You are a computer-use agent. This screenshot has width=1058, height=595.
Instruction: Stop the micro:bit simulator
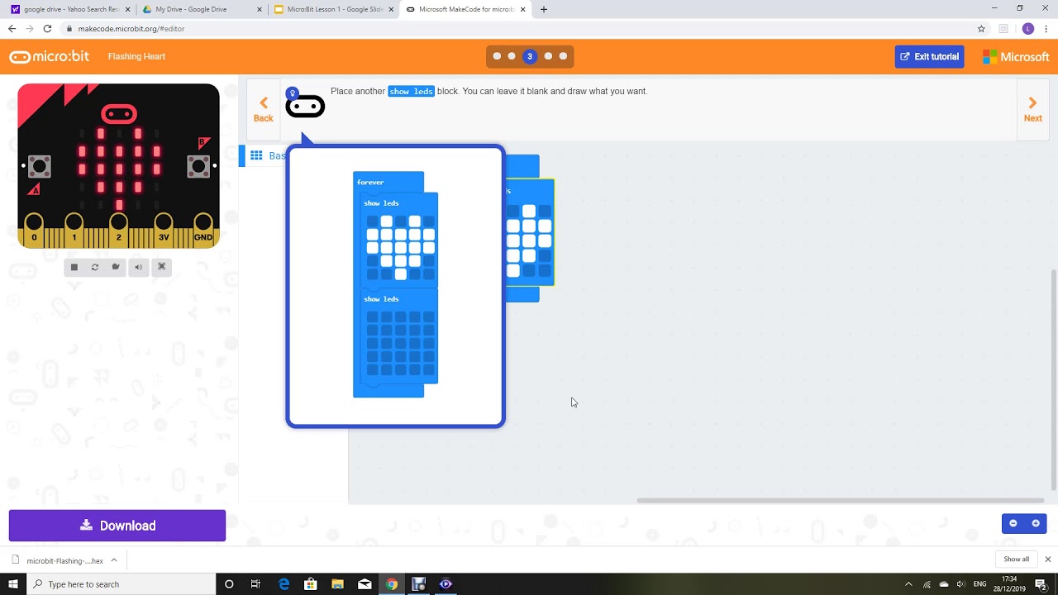[x=74, y=267]
